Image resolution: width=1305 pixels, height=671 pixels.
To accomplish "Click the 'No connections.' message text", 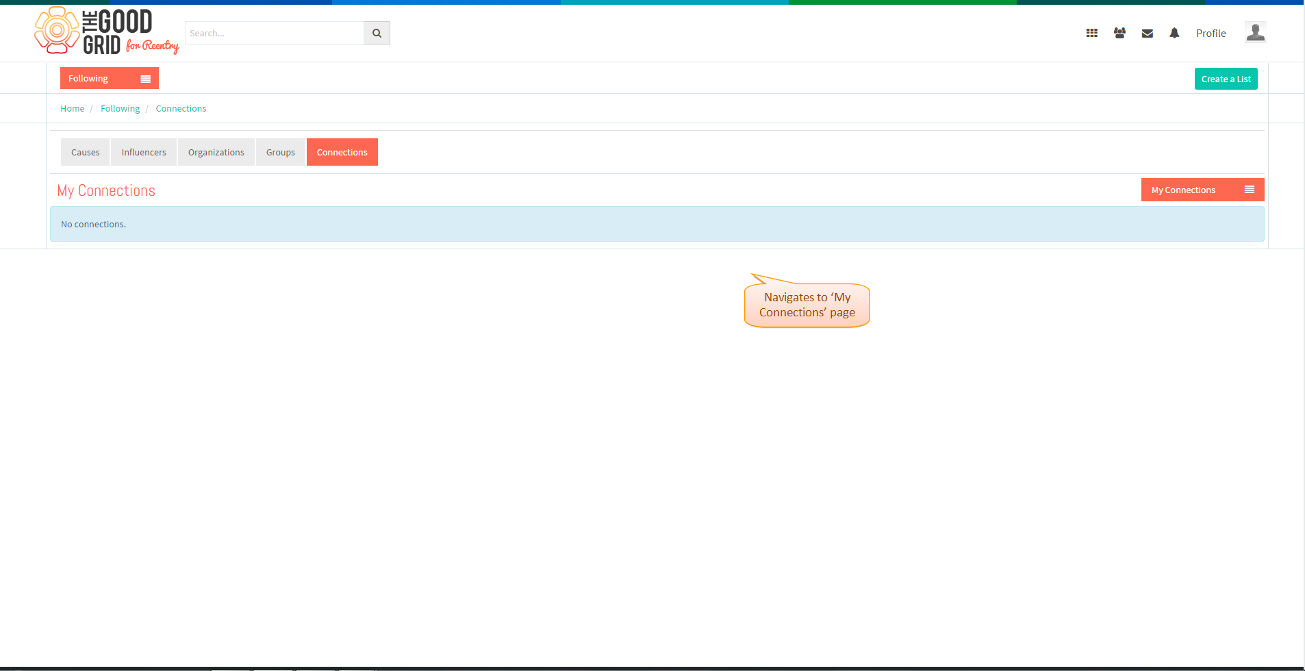I will pyautogui.click(x=93, y=224).
